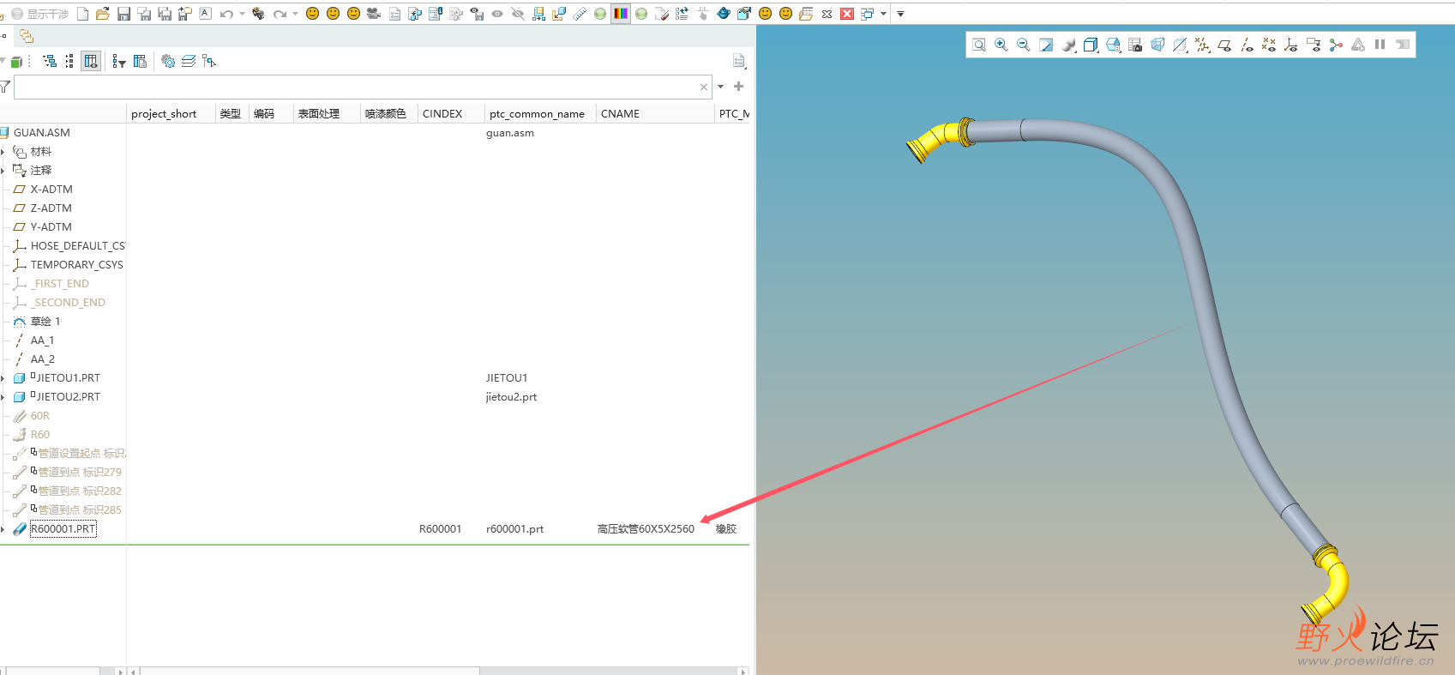Open a file using the folder icon
The width and height of the screenshot is (1455, 675).
click(x=103, y=14)
